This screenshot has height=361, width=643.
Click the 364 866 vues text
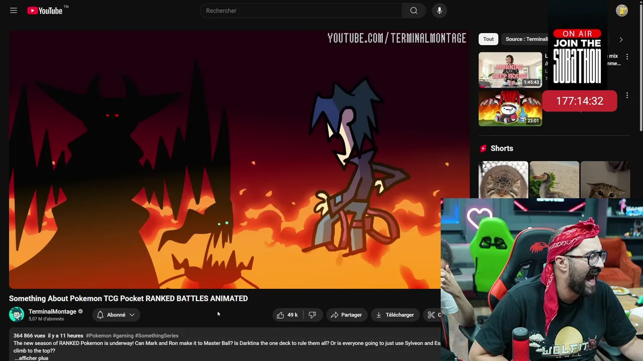(x=29, y=335)
